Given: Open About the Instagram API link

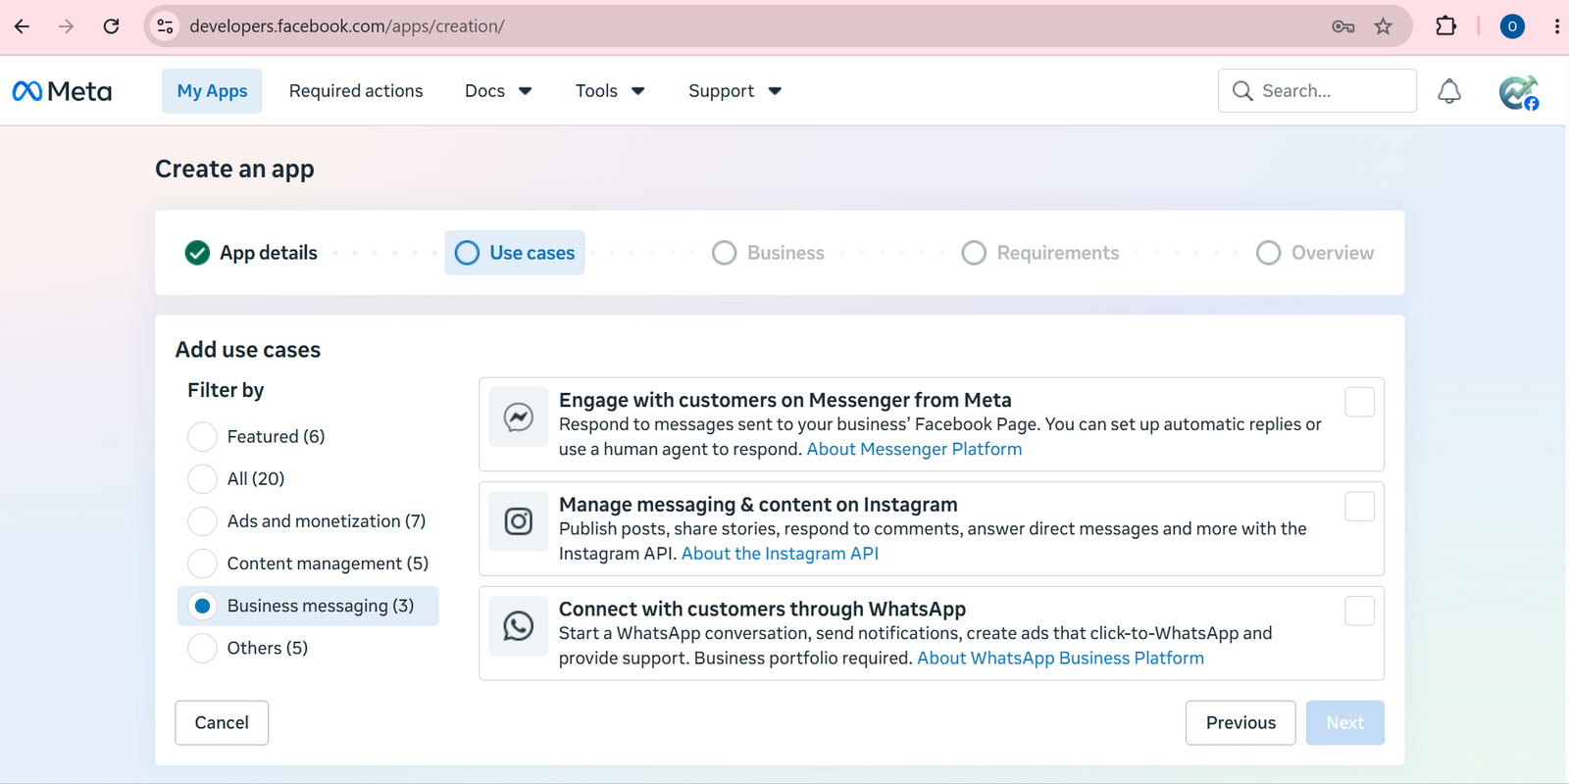Looking at the screenshot, I should coord(780,554).
